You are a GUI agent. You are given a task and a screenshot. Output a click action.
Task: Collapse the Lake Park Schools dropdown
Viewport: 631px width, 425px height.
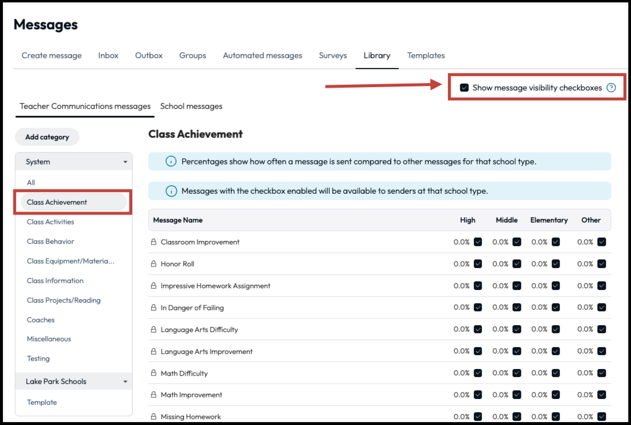tap(125, 382)
